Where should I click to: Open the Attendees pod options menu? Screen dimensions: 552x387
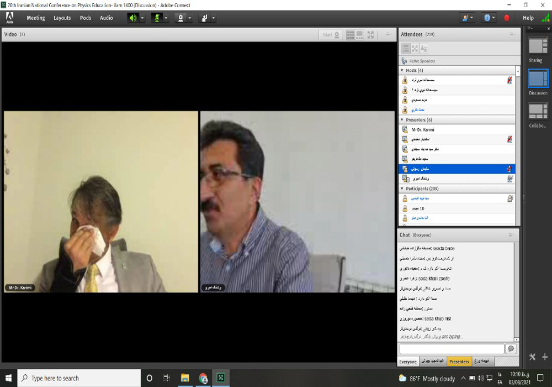point(513,34)
